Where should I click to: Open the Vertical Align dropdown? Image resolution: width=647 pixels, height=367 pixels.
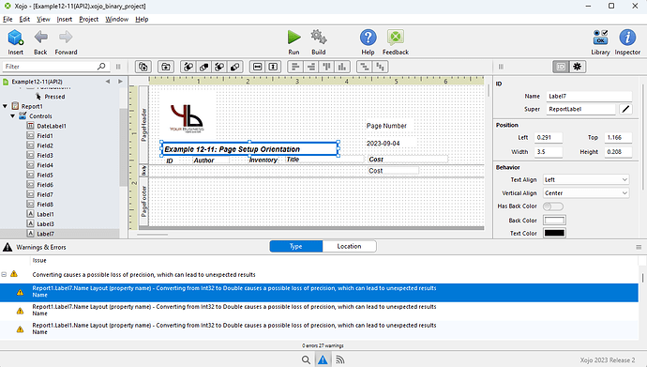pos(586,192)
